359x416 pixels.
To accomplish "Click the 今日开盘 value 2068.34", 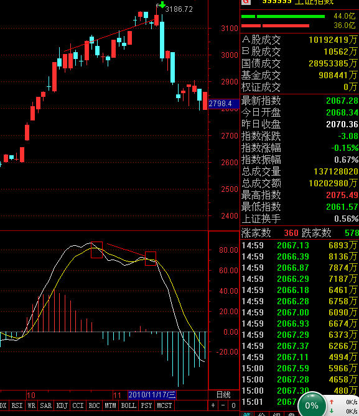I will point(342,112).
